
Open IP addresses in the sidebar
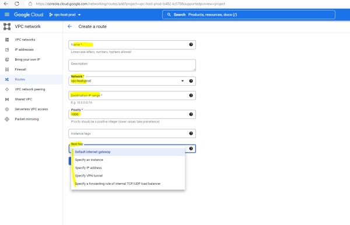32,50
